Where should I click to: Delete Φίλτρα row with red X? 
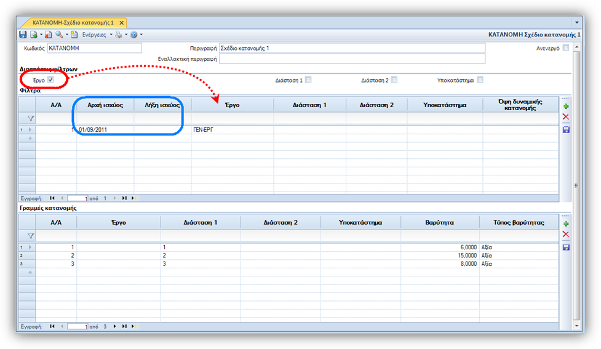(x=566, y=117)
